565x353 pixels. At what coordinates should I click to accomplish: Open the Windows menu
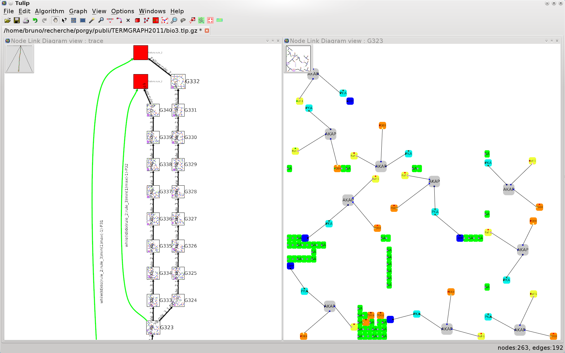coord(152,11)
